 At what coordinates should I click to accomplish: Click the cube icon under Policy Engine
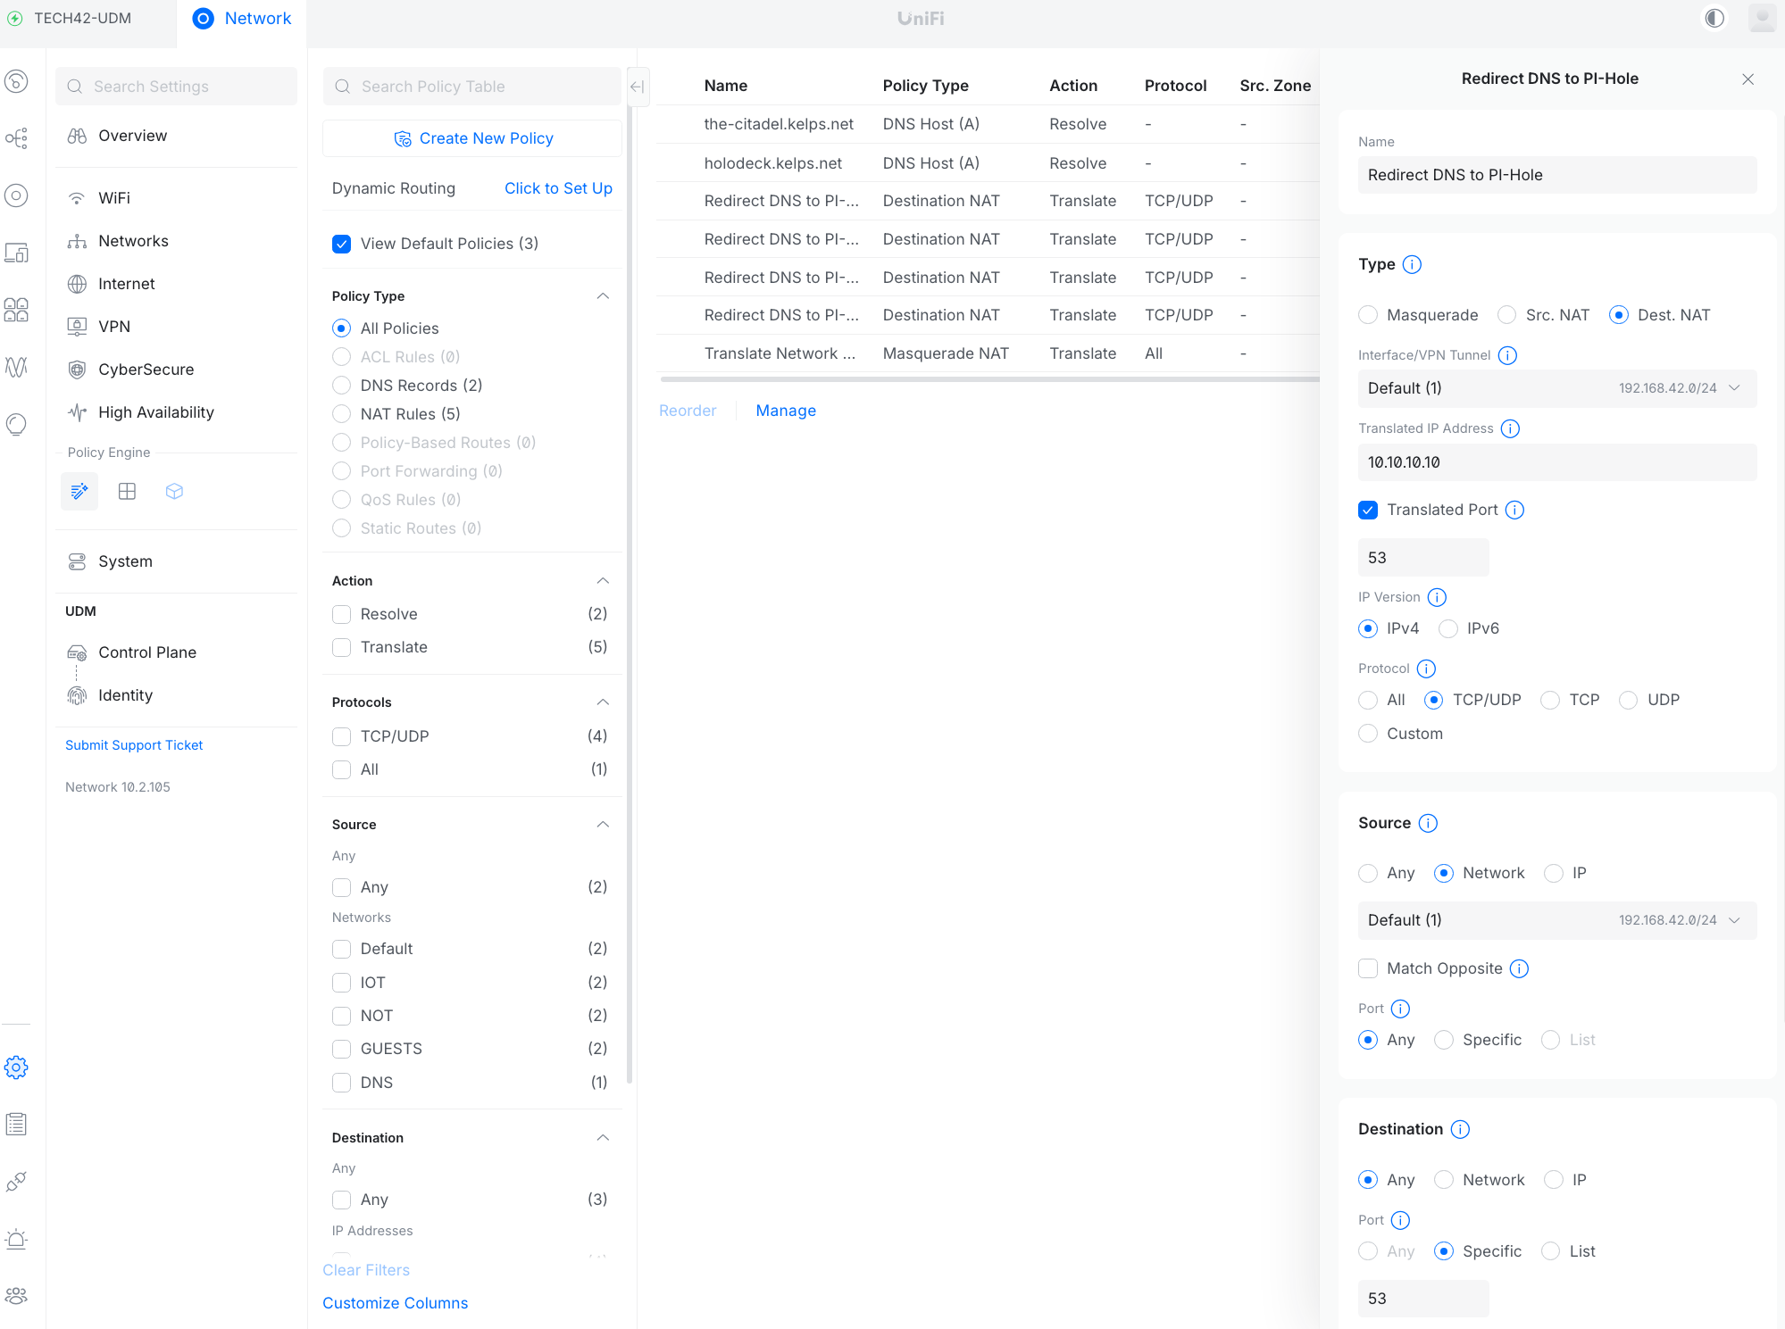coord(174,491)
